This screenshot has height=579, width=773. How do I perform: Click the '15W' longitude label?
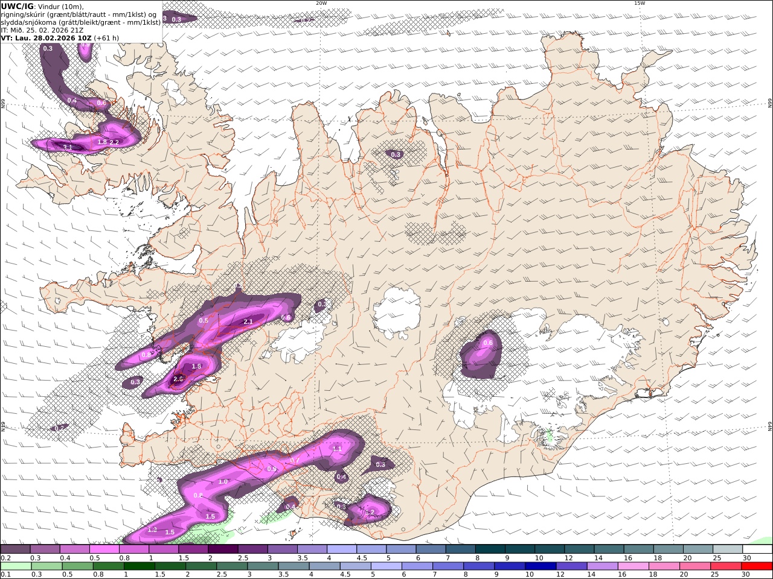pyautogui.click(x=640, y=3)
